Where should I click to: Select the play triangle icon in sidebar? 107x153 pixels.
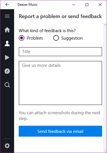click(x=7, y=57)
